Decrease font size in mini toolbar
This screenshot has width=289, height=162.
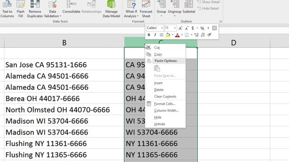click(x=186, y=28)
